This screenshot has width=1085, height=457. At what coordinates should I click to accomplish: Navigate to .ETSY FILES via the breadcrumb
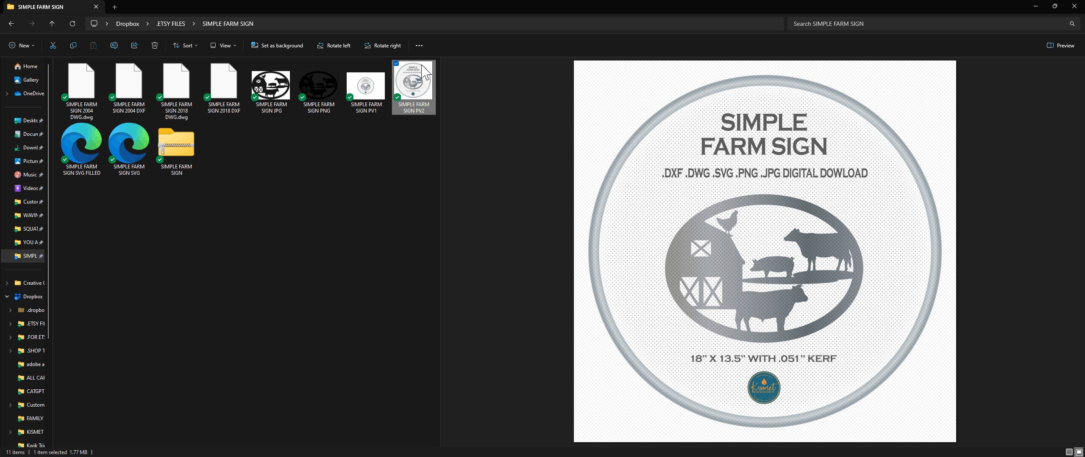[170, 24]
